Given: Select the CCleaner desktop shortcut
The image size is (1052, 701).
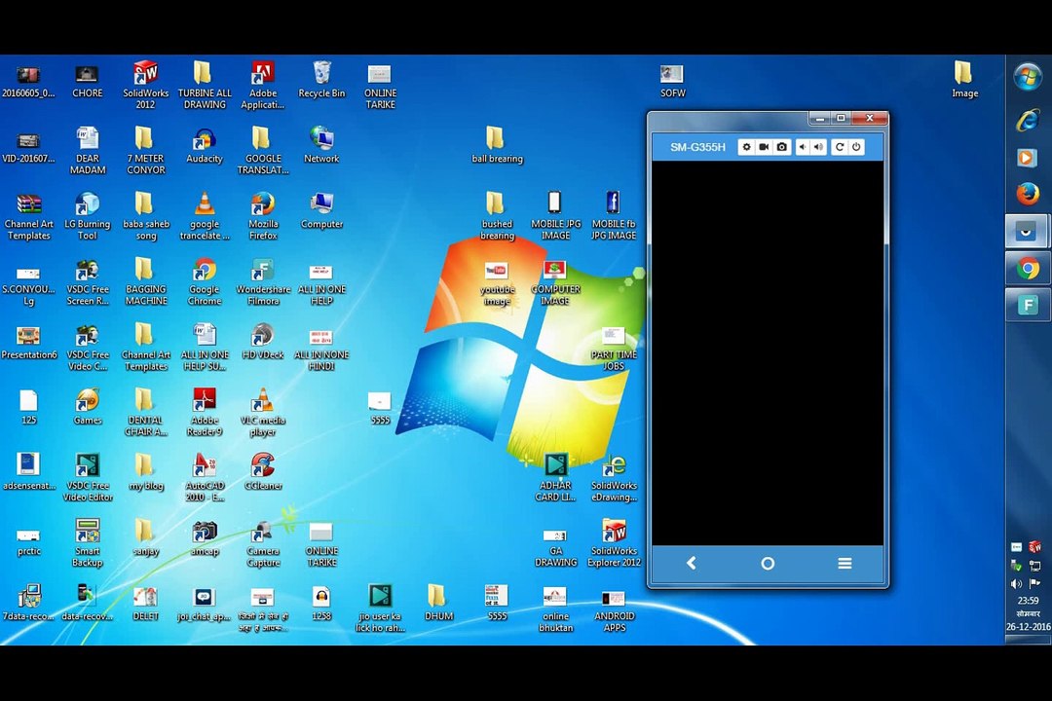Looking at the screenshot, I should [x=263, y=471].
